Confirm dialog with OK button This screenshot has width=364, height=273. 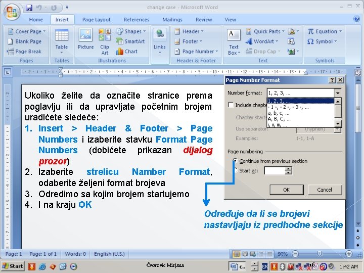pyautogui.click(x=287, y=190)
